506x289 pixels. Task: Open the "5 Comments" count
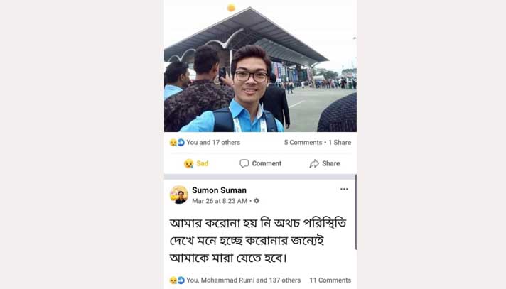pos(303,142)
